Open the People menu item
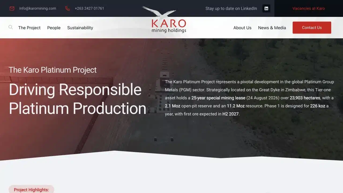Screen dimensions: 343x193 click(54, 28)
